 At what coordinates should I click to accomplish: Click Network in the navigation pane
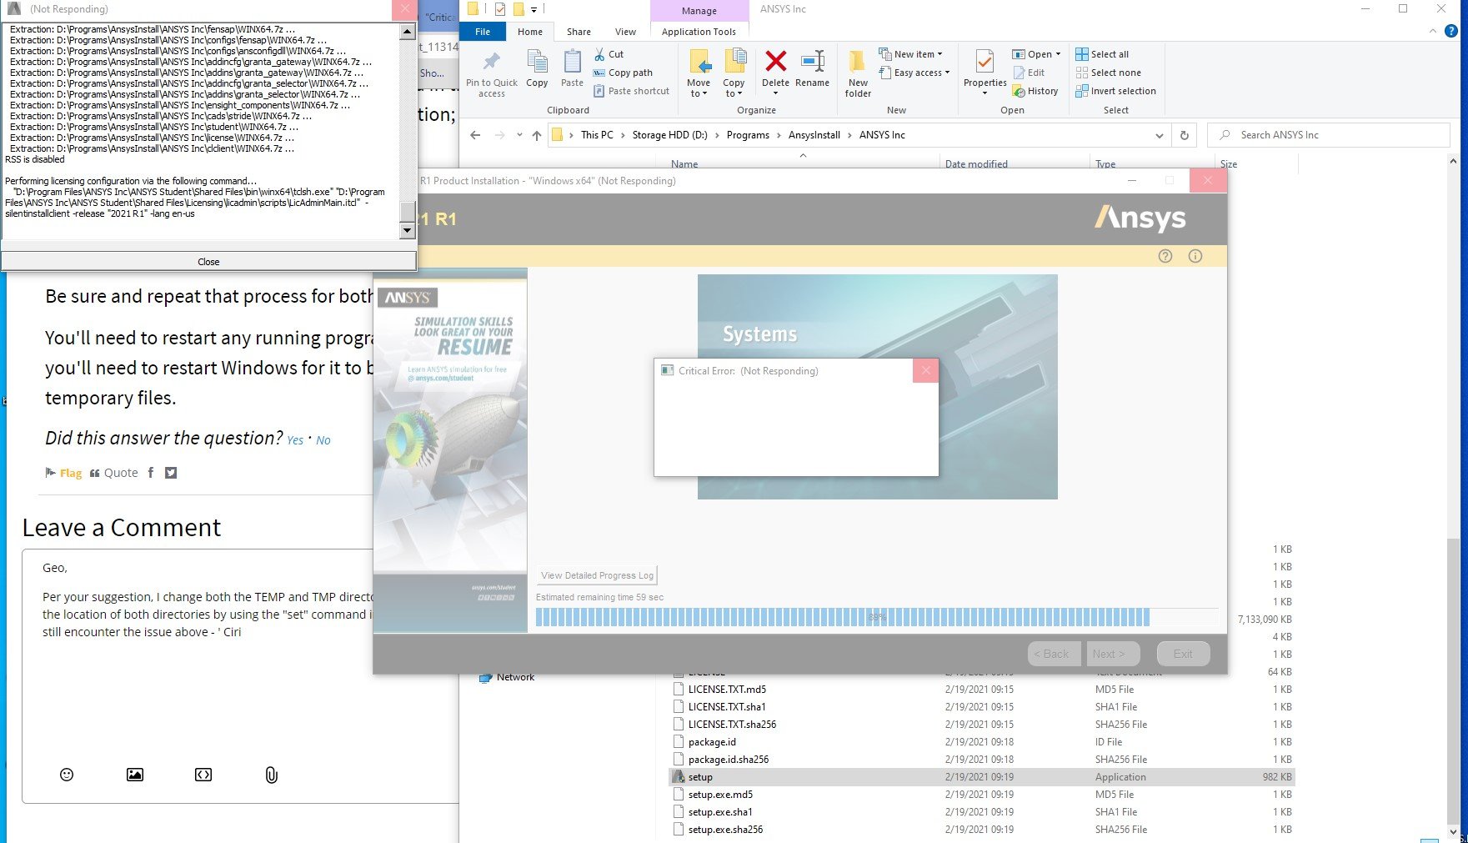515,677
